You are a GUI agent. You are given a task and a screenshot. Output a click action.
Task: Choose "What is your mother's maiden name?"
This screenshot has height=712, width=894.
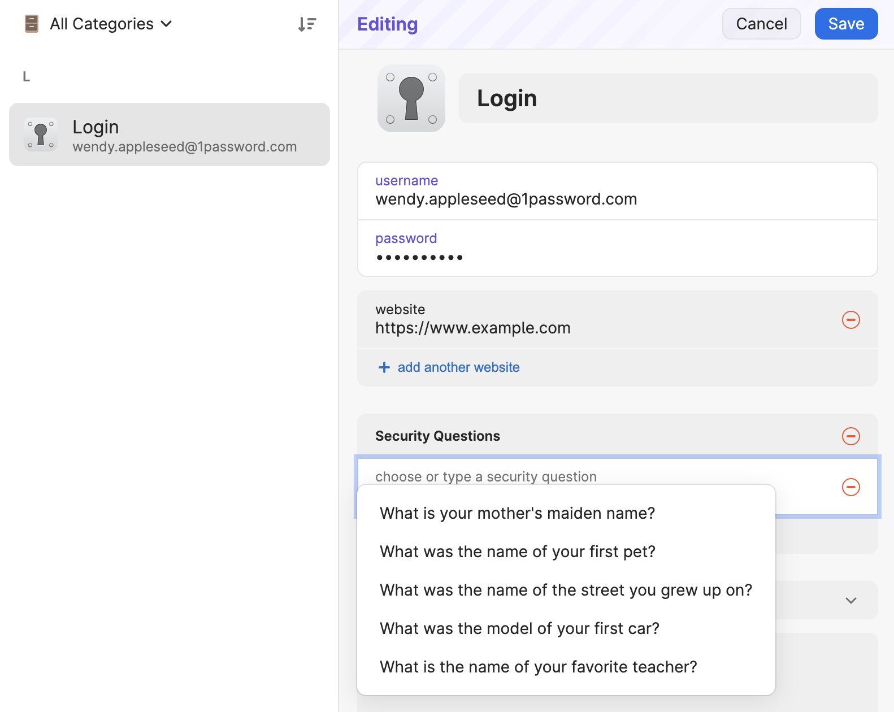(x=566, y=513)
